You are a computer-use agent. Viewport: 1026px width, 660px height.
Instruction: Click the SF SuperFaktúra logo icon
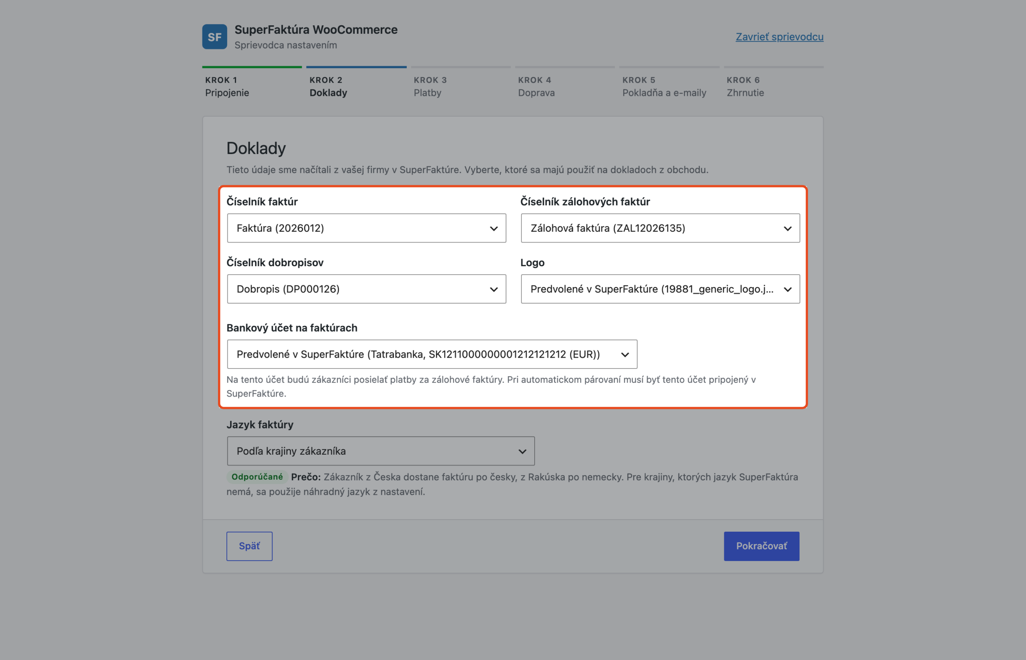pyautogui.click(x=215, y=37)
